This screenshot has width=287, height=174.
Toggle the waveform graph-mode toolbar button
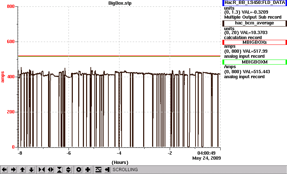(x=98, y=170)
